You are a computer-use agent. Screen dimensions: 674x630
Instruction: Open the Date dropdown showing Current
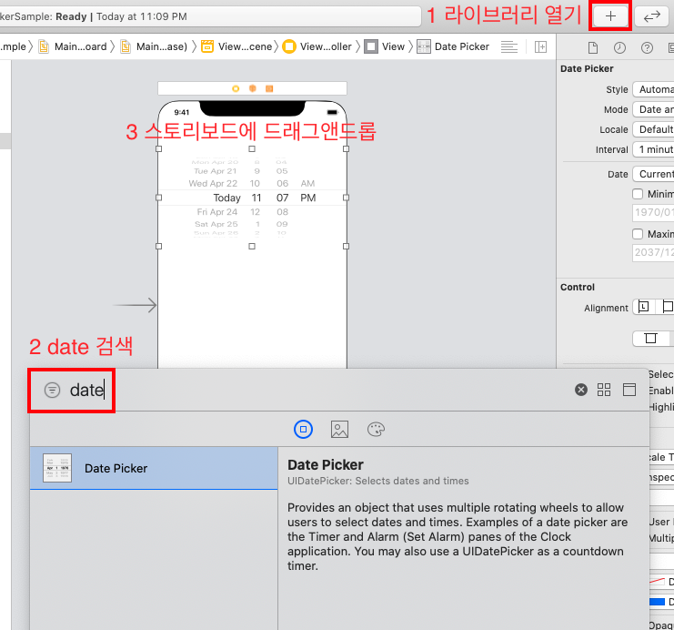pos(653,174)
